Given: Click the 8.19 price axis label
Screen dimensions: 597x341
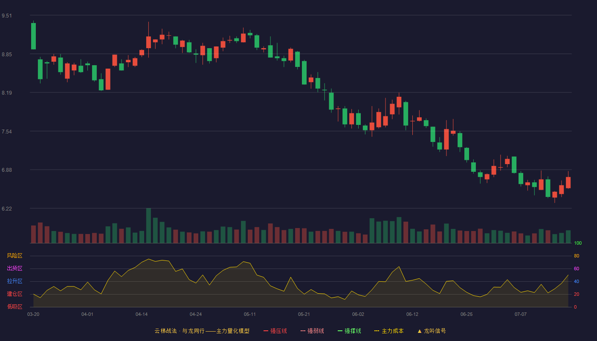Looking at the screenshot, I should 7,93.
